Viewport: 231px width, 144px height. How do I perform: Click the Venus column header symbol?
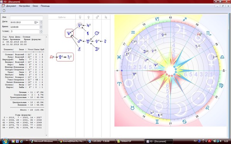[89, 17]
